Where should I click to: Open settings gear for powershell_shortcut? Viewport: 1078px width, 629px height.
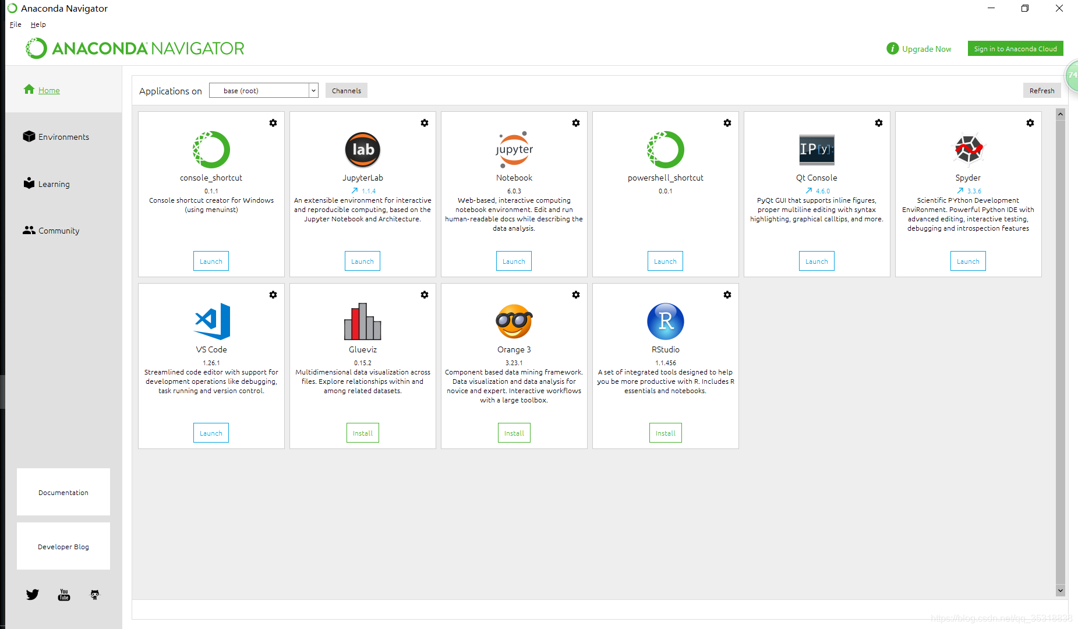pyautogui.click(x=727, y=123)
